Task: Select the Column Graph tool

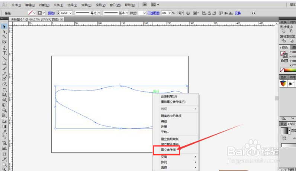Action: (x=4, y=148)
